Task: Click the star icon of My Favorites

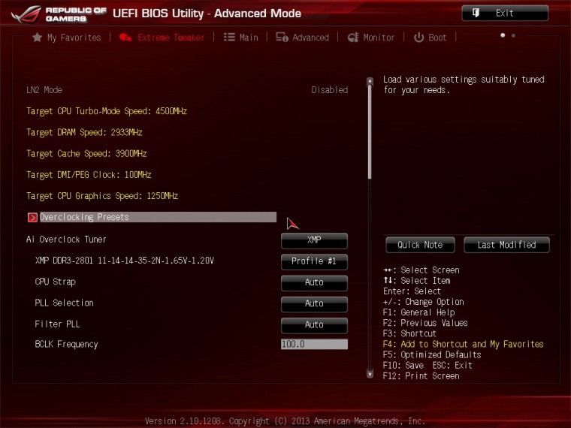Action: tap(37, 38)
